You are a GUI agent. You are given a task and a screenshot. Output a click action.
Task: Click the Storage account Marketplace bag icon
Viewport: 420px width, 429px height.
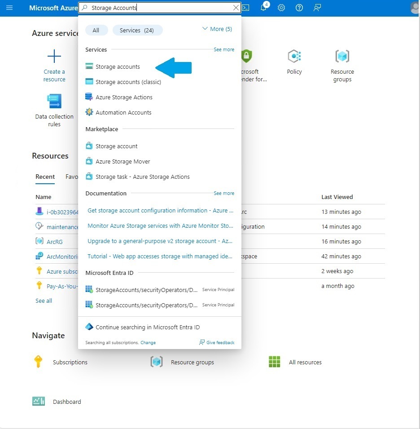pyautogui.click(x=89, y=146)
